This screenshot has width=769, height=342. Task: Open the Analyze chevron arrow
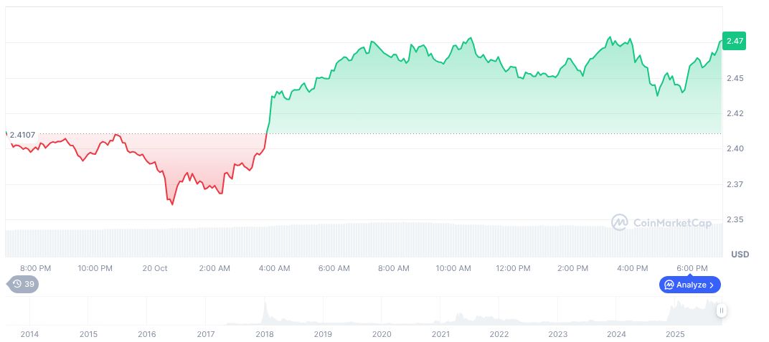[x=712, y=285]
